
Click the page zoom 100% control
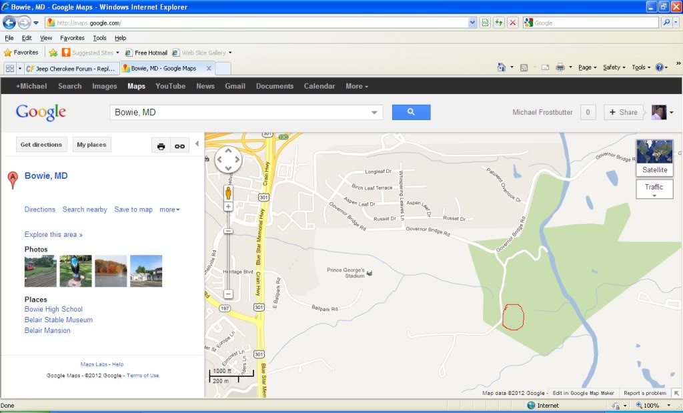tap(651, 406)
